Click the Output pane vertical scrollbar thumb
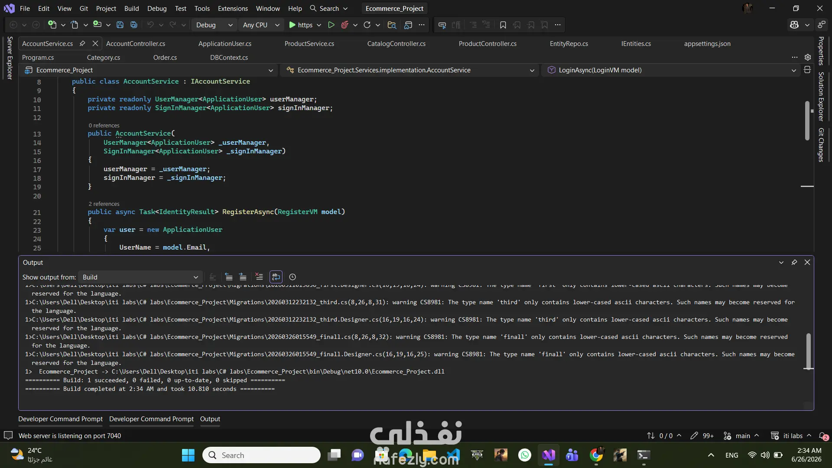This screenshot has width=832, height=468. point(808,351)
